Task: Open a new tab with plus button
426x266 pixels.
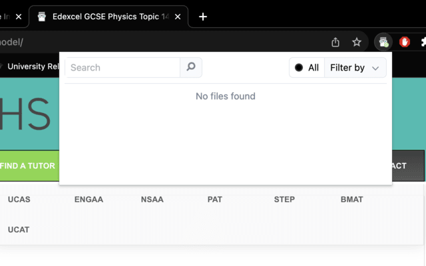Action: pyautogui.click(x=202, y=17)
